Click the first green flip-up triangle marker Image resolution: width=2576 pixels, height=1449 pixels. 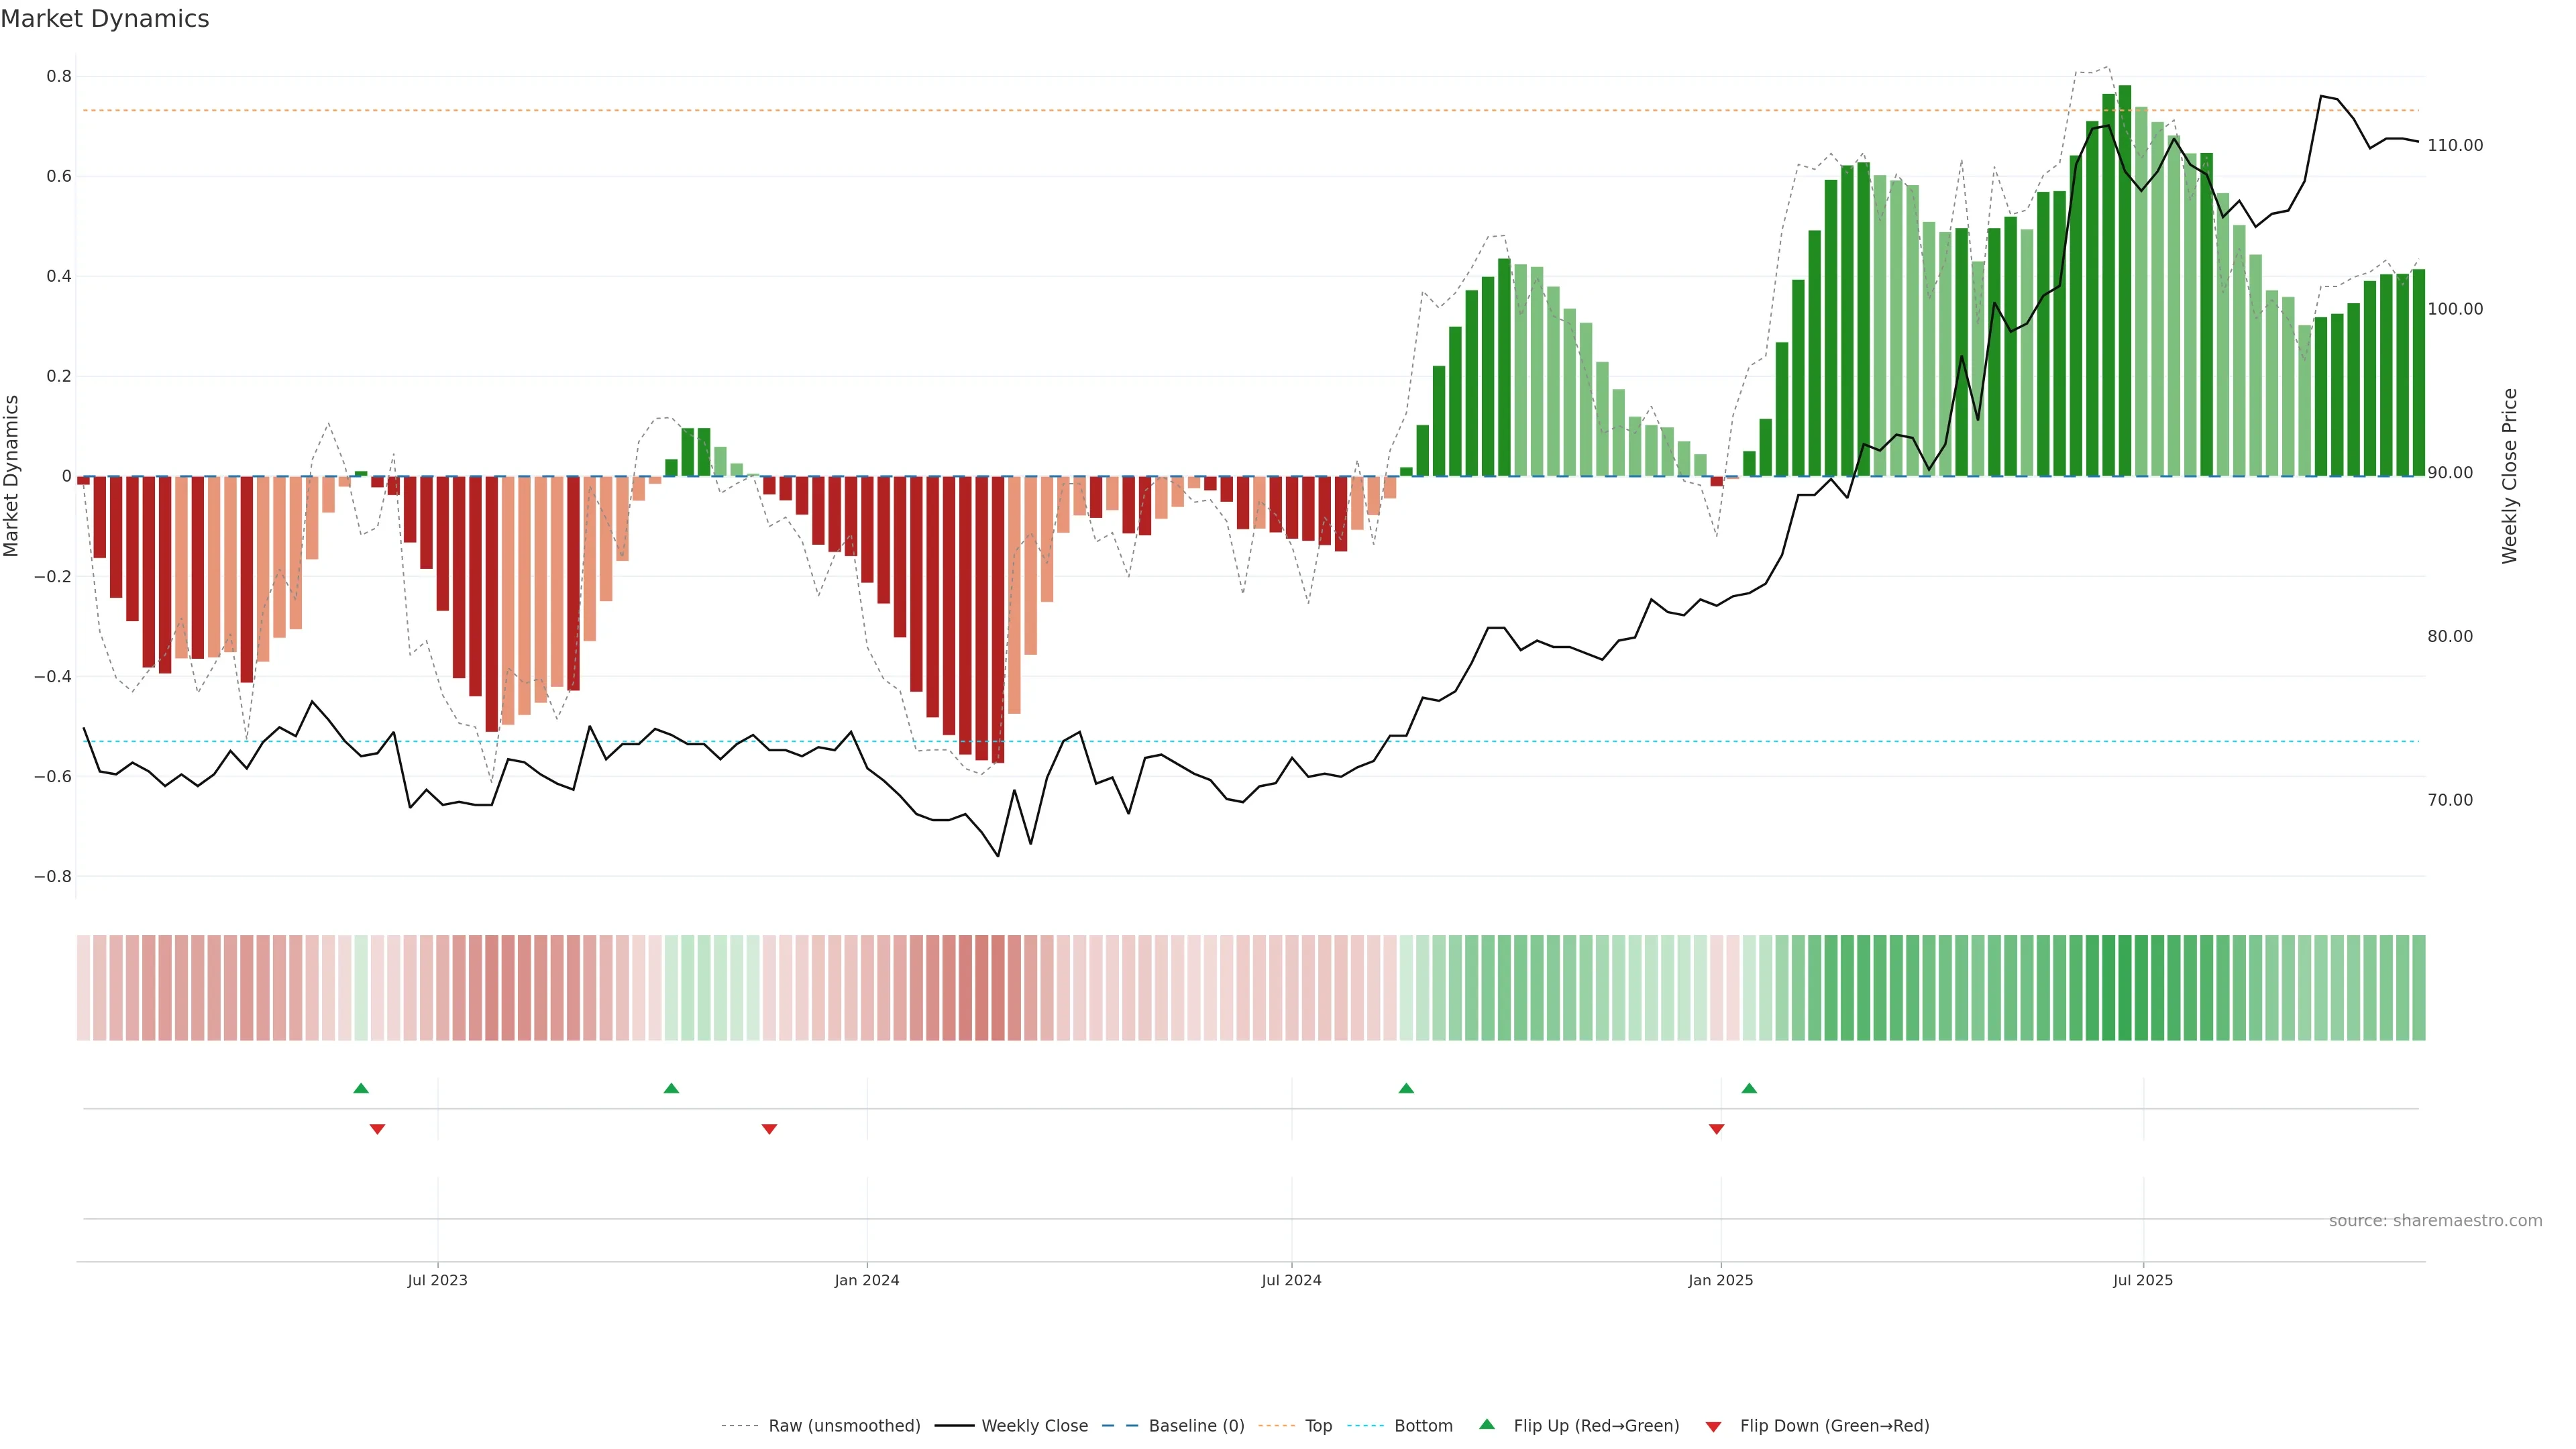coord(361,1088)
